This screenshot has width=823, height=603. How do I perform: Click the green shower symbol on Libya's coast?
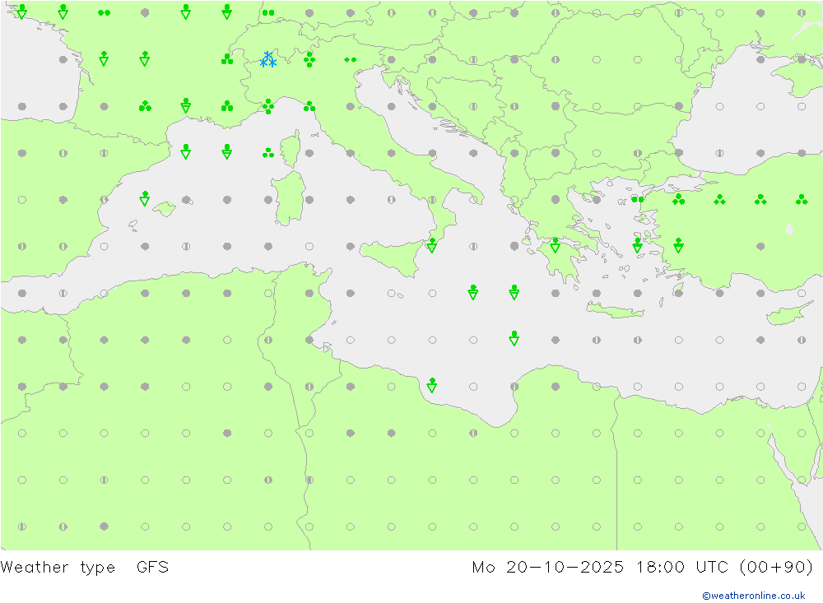click(432, 385)
